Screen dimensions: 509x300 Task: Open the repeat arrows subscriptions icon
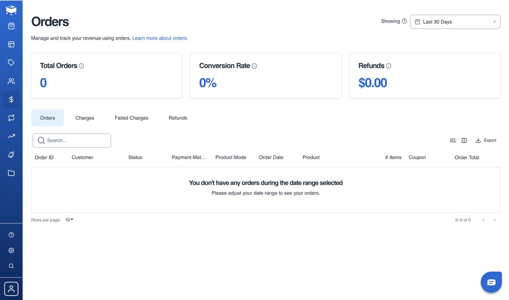pyautogui.click(x=11, y=118)
